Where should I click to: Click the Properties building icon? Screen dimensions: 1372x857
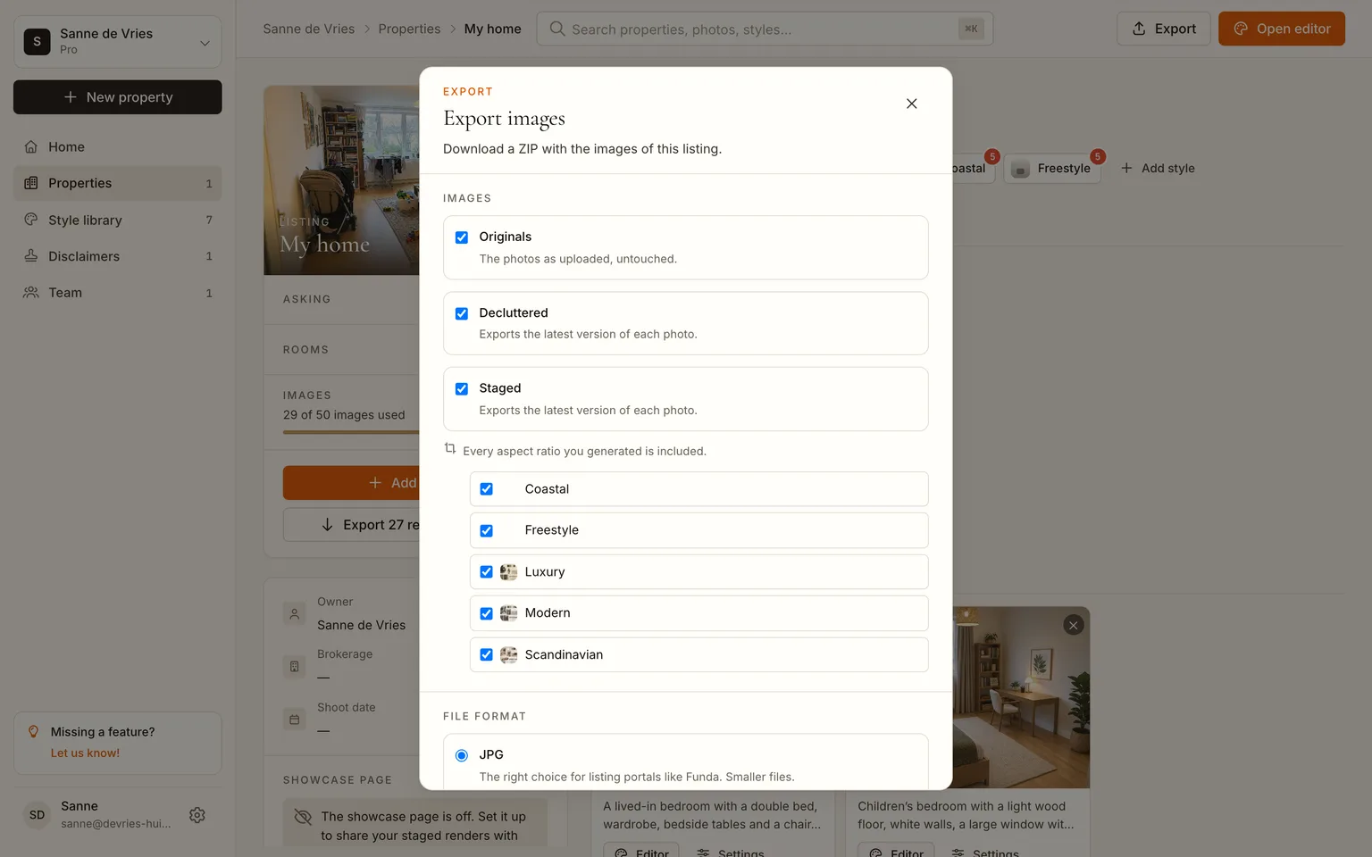(31, 183)
